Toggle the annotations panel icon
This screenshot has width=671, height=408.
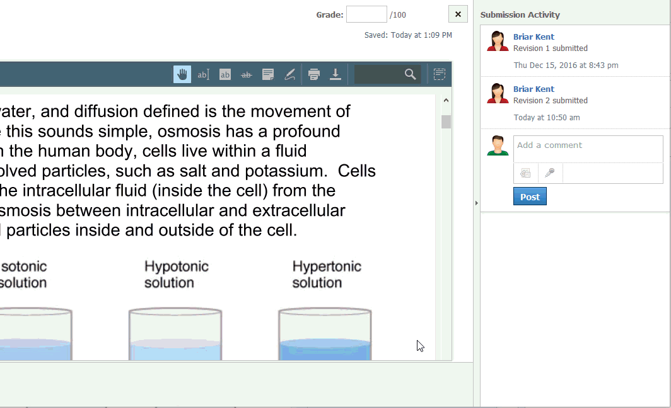[440, 74]
